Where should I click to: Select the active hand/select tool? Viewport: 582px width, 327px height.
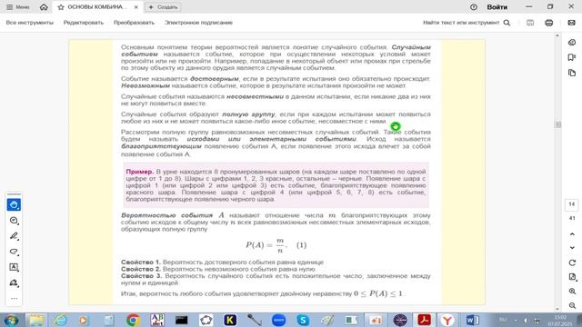tap(14, 204)
